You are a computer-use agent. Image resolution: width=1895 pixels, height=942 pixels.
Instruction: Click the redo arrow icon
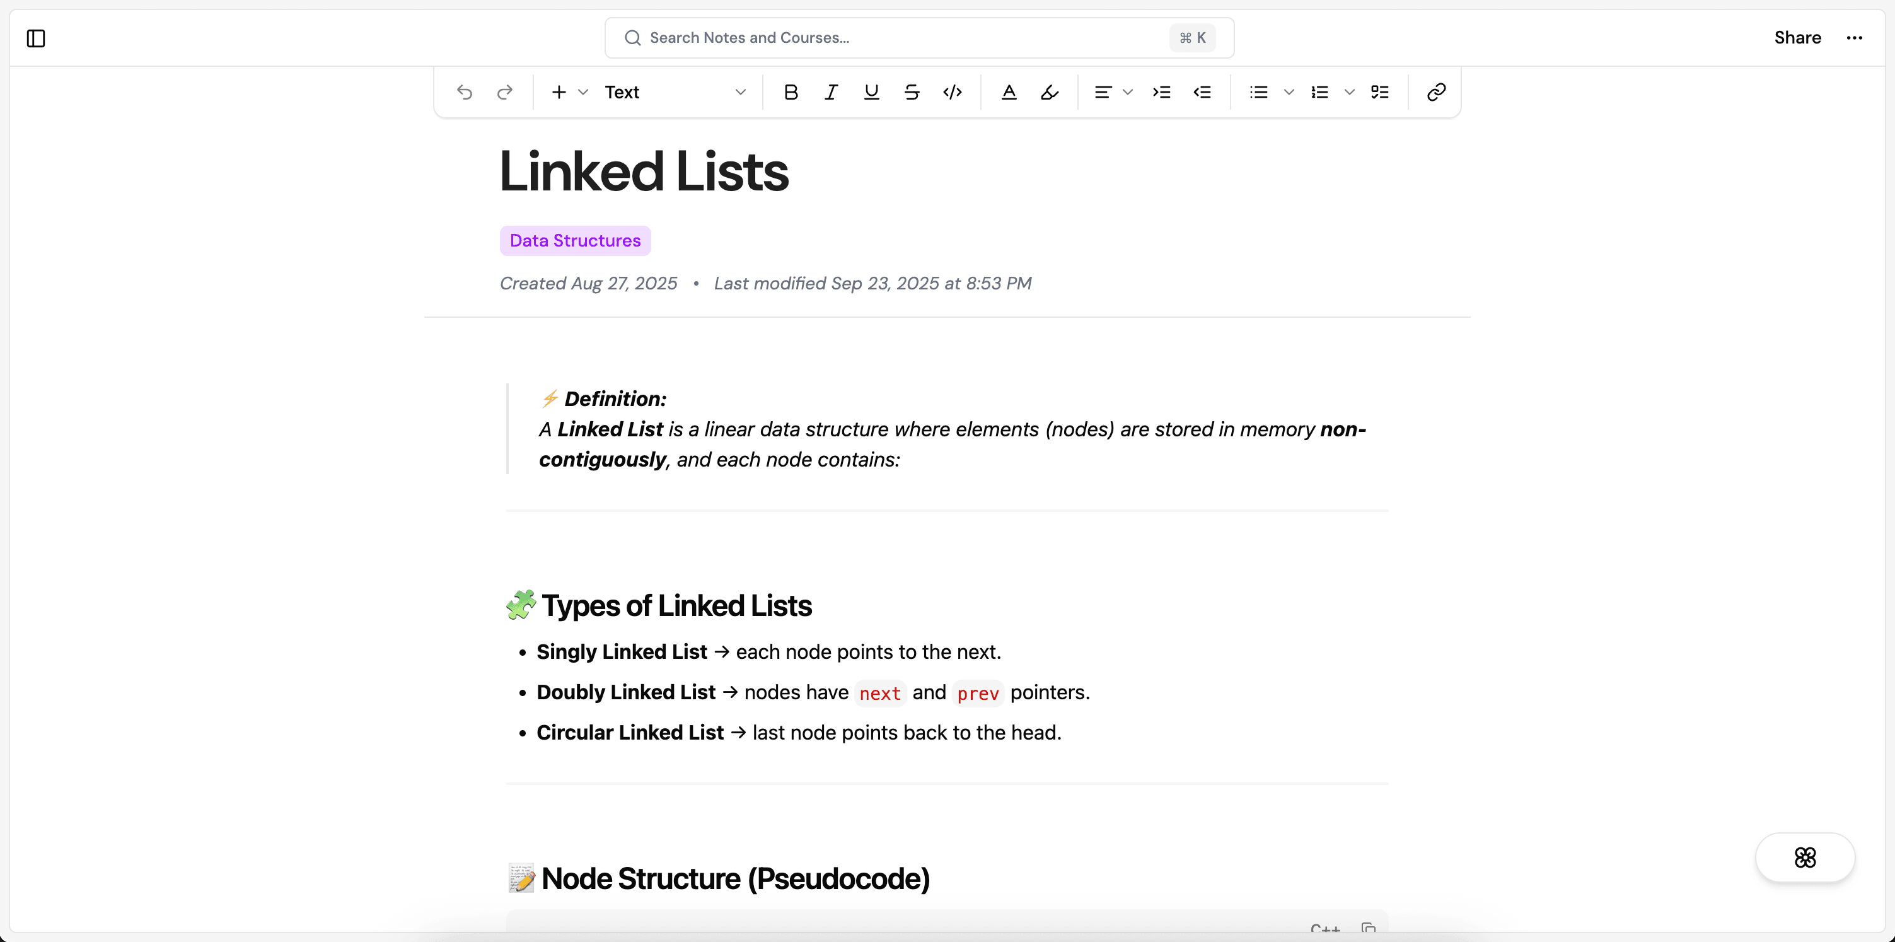click(x=505, y=92)
